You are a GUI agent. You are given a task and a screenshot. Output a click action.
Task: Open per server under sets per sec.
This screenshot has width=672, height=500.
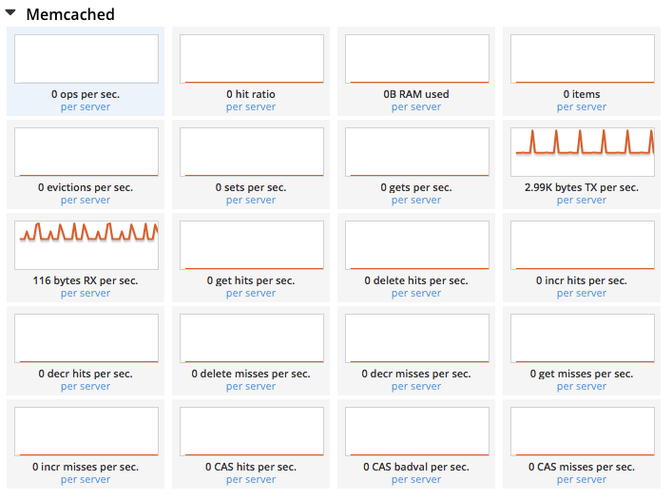tap(251, 201)
